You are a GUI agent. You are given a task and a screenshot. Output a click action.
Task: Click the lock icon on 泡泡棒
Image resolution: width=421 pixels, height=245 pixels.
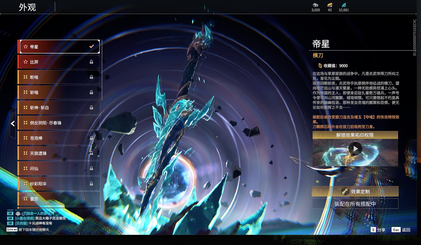(x=91, y=138)
